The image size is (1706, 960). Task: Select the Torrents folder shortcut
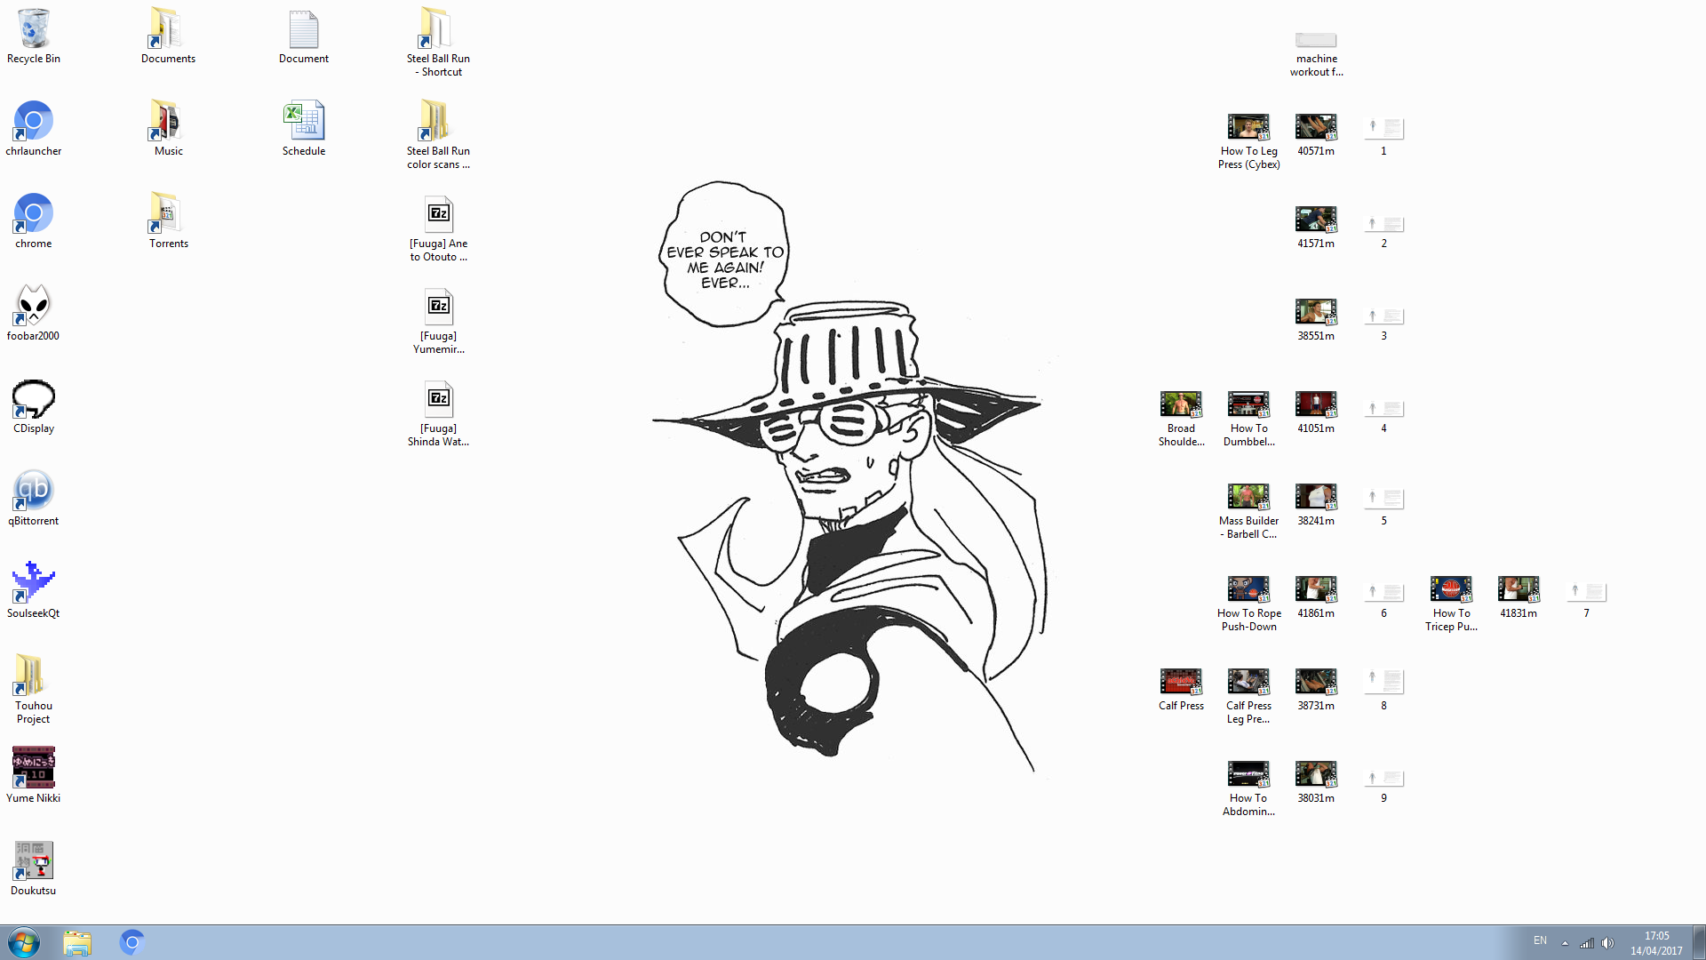[168, 214]
